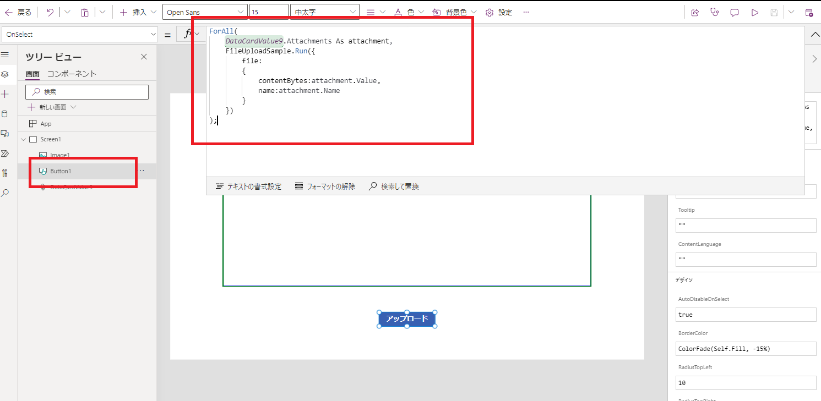The image size is (821, 401).
Task: Open the Tree view panel icon
Action: click(6, 74)
